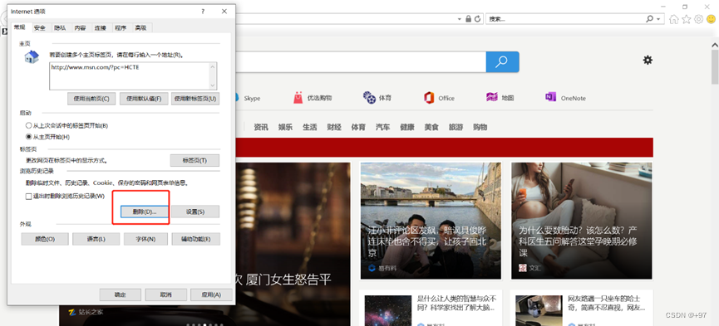Viewport: 719px width, 326px height.
Task: Open the Office shortcut
Action: pyautogui.click(x=439, y=98)
